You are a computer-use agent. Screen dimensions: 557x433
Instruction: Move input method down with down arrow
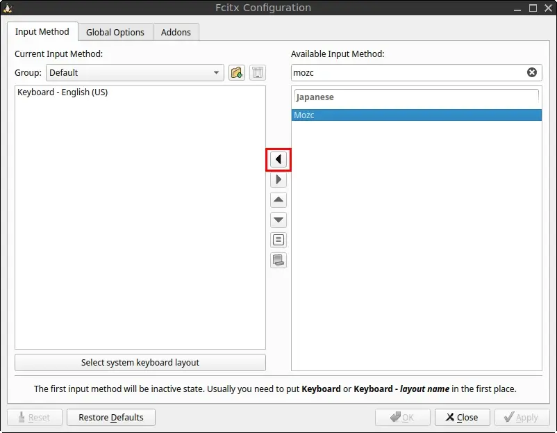click(278, 220)
